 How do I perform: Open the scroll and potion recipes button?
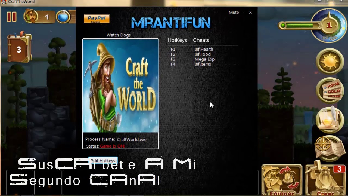330,120
